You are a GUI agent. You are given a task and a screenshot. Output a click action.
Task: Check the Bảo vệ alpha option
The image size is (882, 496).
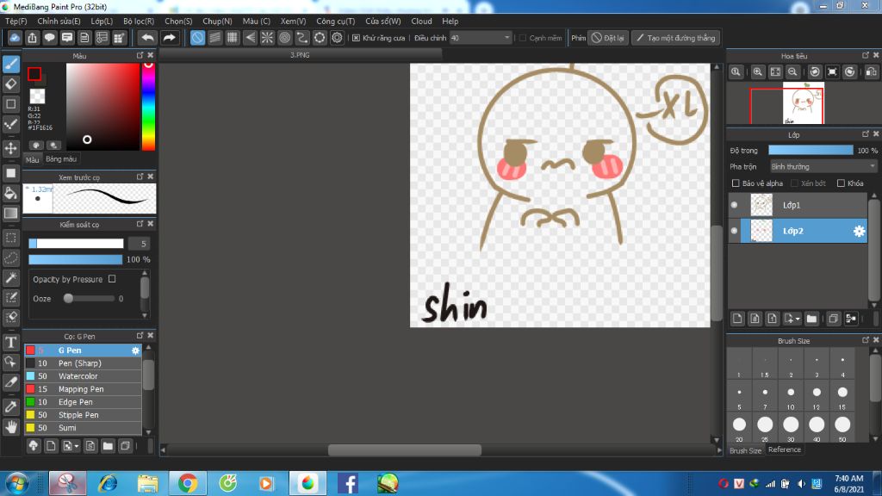736,183
